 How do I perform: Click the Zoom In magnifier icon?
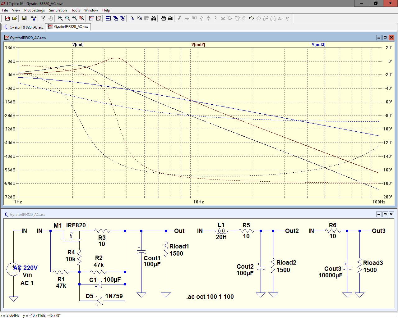click(60, 18)
